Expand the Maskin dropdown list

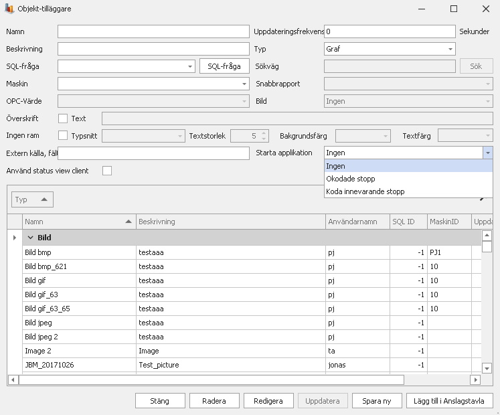[x=244, y=84]
